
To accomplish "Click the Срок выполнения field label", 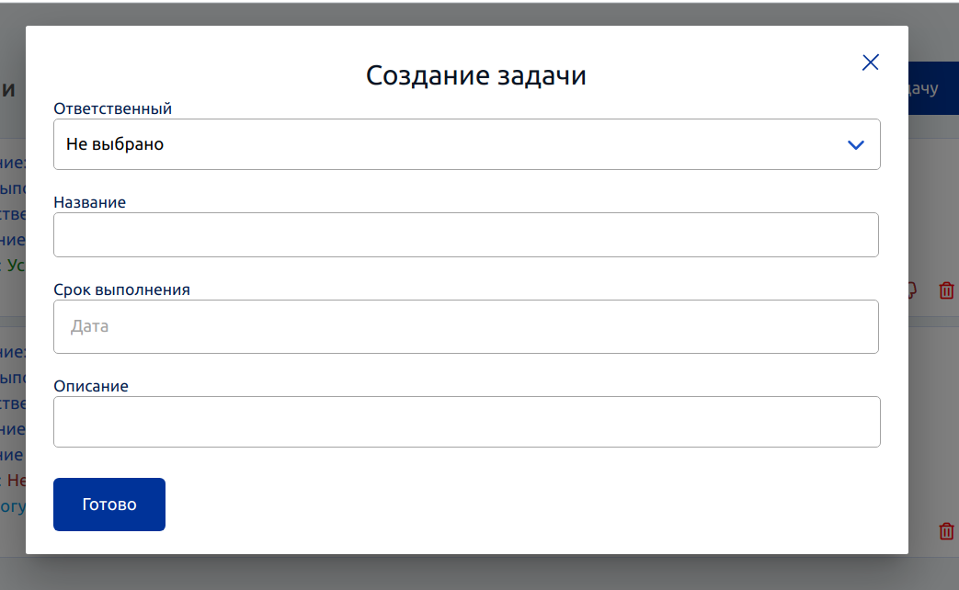I will (121, 289).
